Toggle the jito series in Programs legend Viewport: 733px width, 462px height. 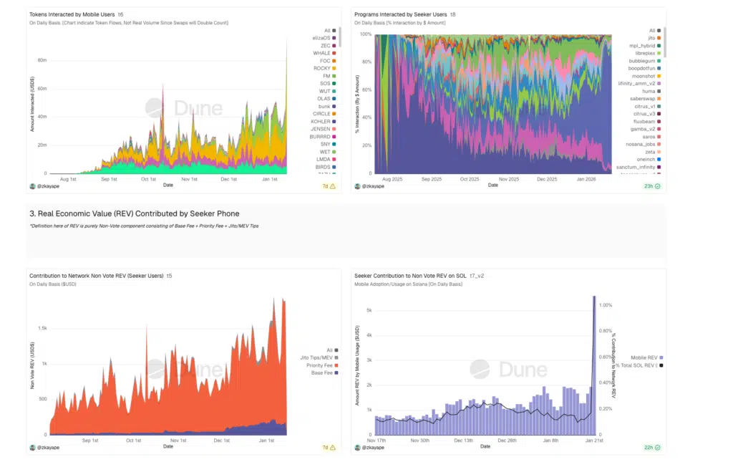642,38
